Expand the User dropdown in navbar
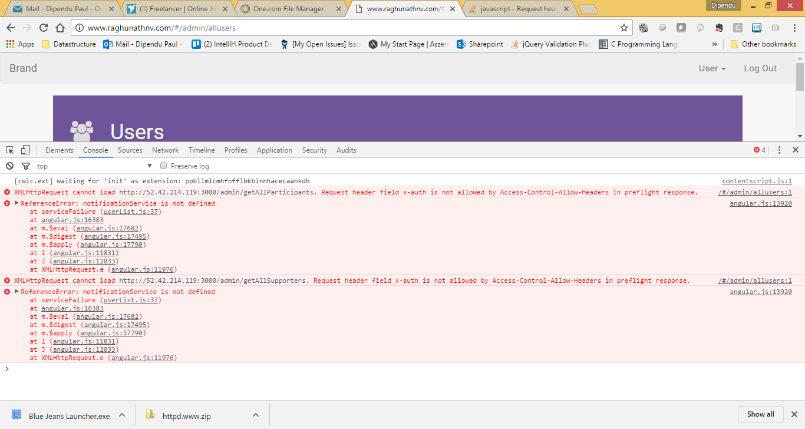 [x=712, y=68]
